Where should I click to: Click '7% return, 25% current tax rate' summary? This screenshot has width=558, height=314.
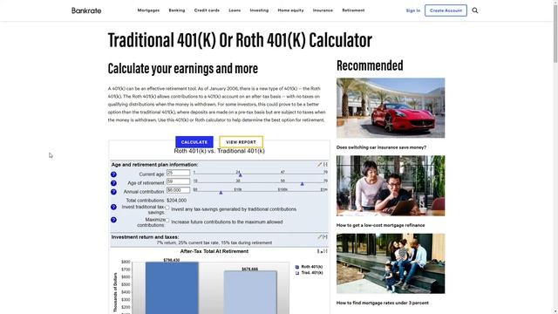[x=214, y=242]
